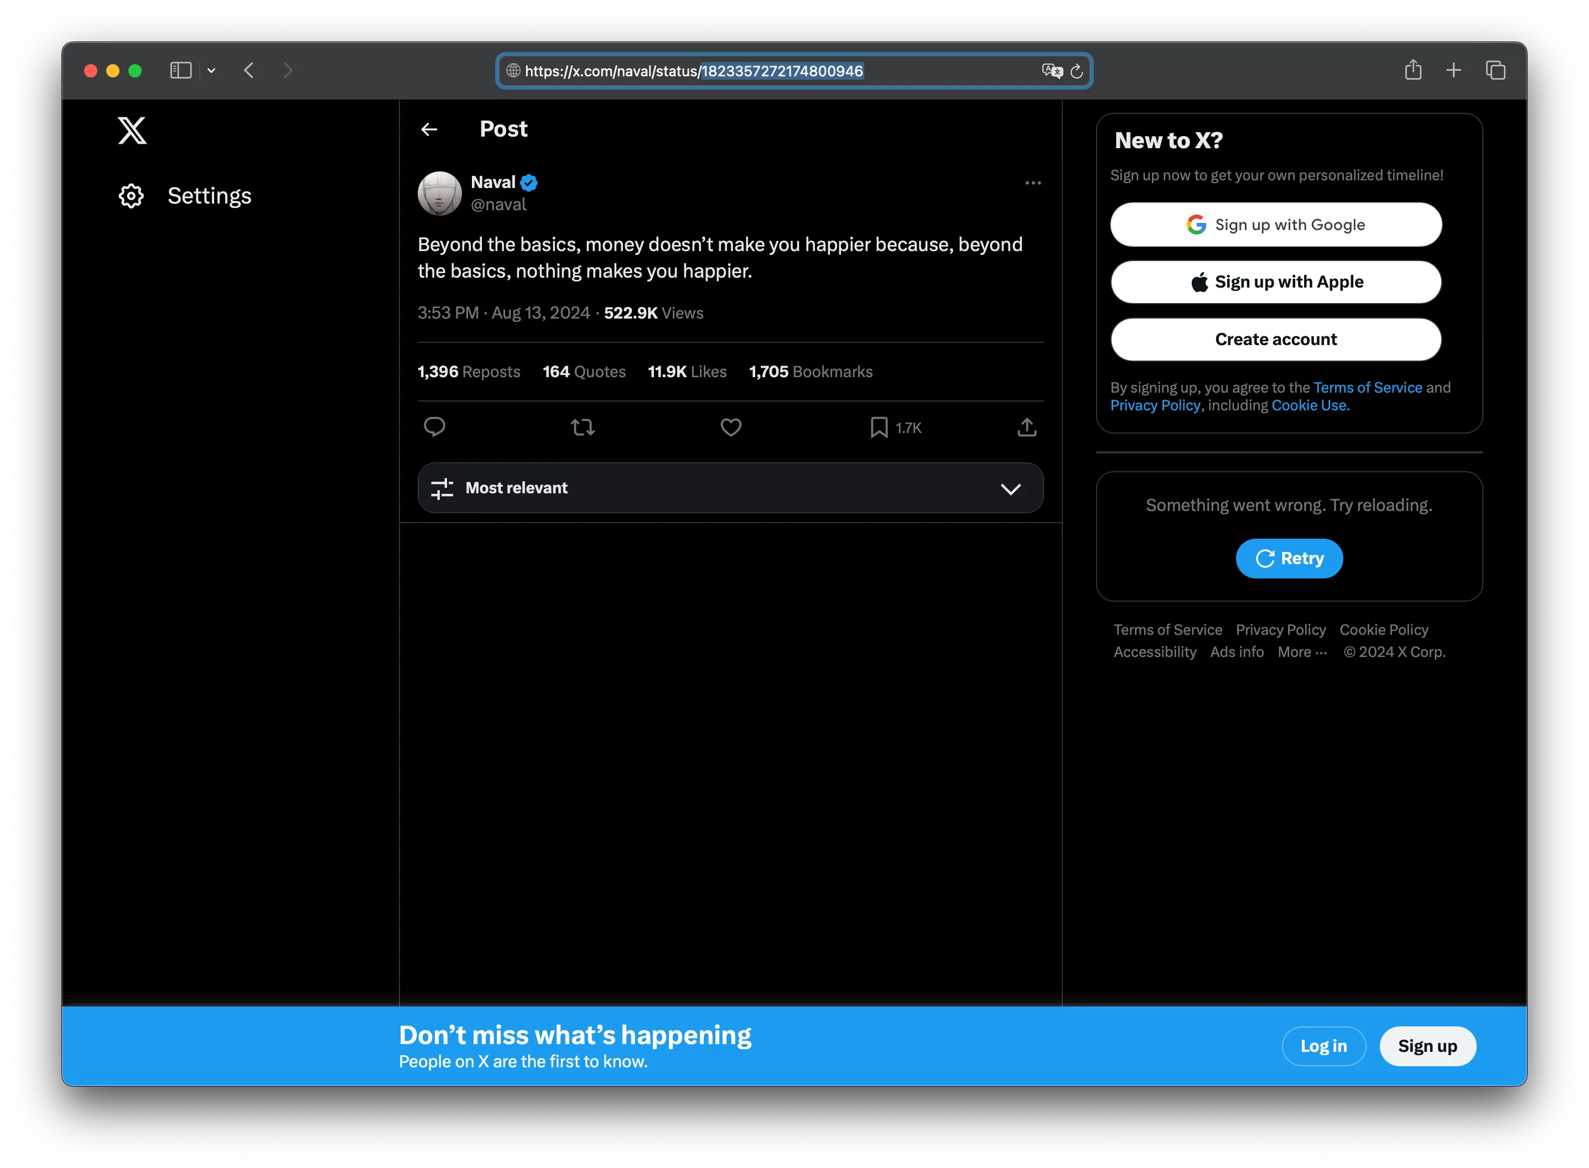Click the Safari sidebar toggle icon
The width and height of the screenshot is (1589, 1168).
(181, 71)
